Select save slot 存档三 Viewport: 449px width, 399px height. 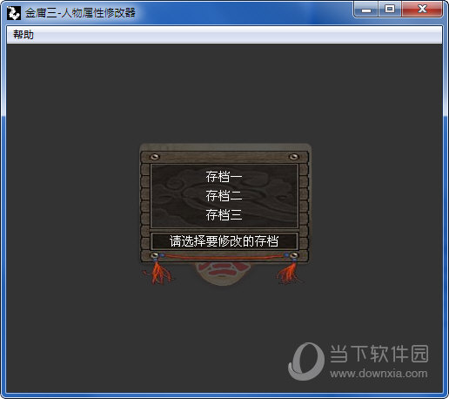[224, 215]
